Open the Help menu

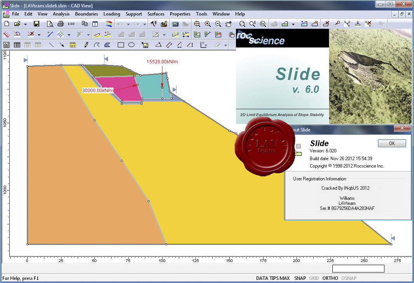[x=240, y=14]
